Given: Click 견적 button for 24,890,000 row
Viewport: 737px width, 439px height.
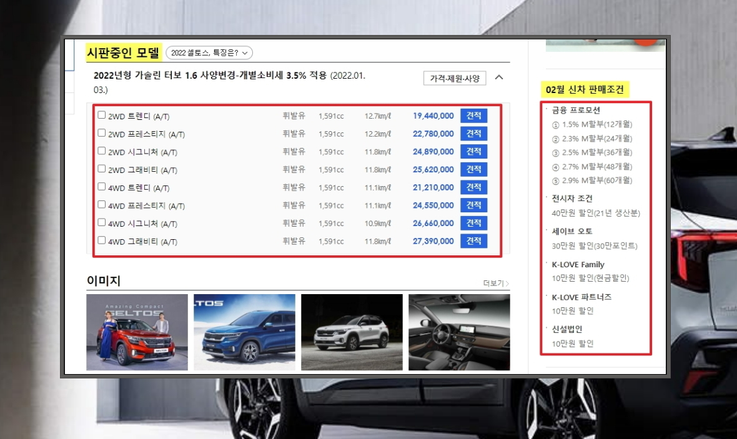Looking at the screenshot, I should click(x=474, y=151).
